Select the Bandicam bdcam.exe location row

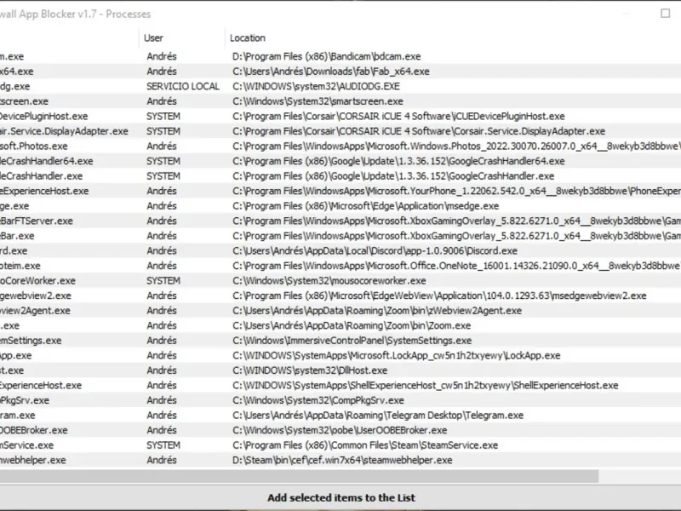[x=327, y=56]
